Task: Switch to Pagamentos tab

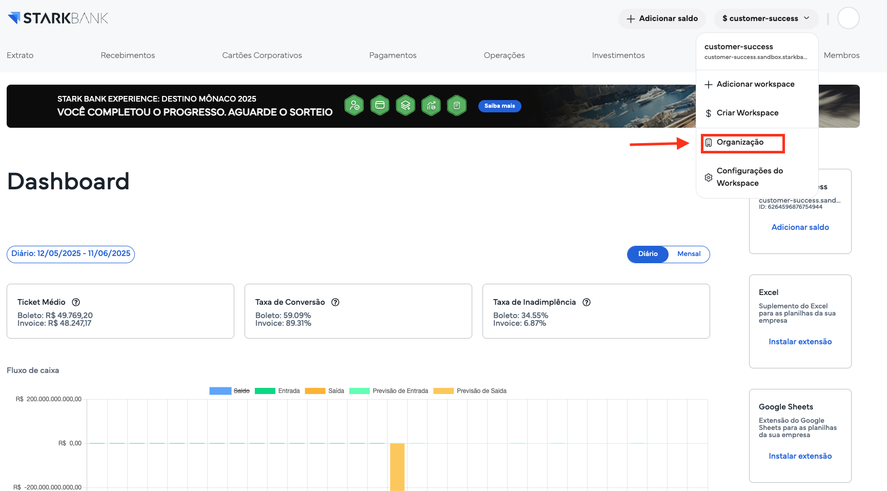Action: (393, 55)
